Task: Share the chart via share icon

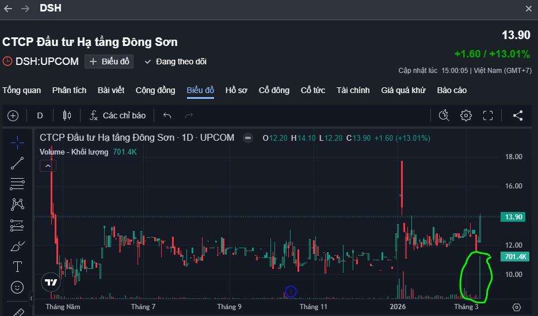Action: (x=517, y=115)
